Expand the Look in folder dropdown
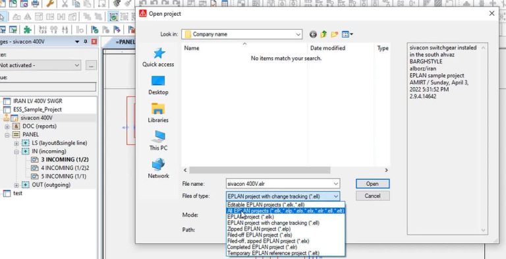Viewport: 506px width, 259px height. tap(298, 34)
